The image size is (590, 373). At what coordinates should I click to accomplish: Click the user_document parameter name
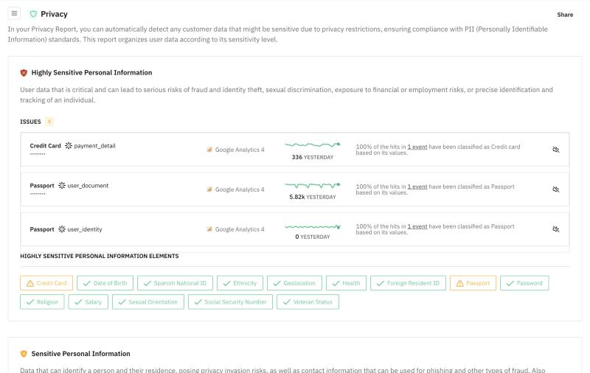point(88,186)
